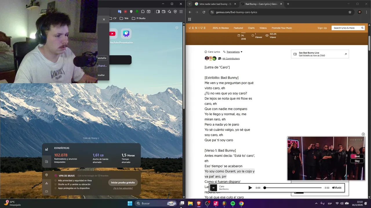This screenshot has height=208, width=371.
Task: Click Next in the video overlay
Action: (357, 156)
